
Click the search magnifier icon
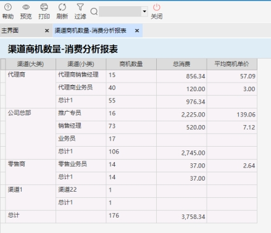coord(94,12)
